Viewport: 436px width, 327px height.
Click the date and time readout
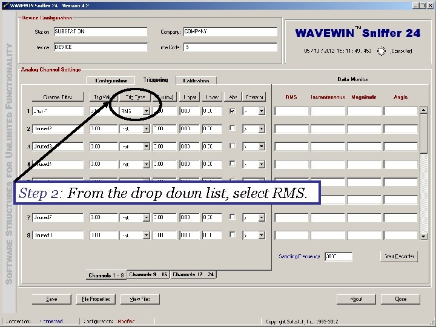pos(337,51)
